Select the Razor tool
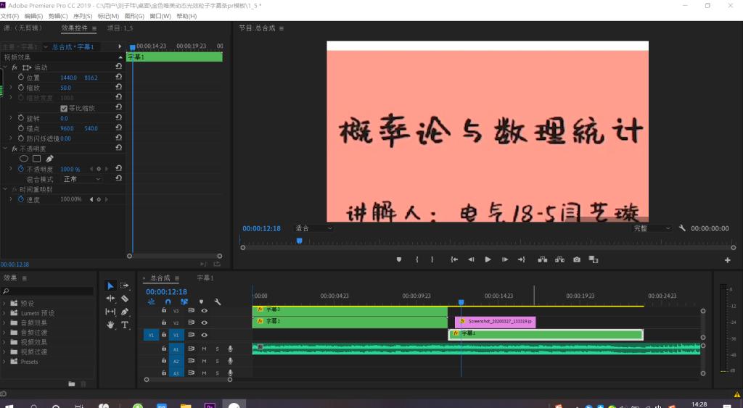 tap(125, 299)
